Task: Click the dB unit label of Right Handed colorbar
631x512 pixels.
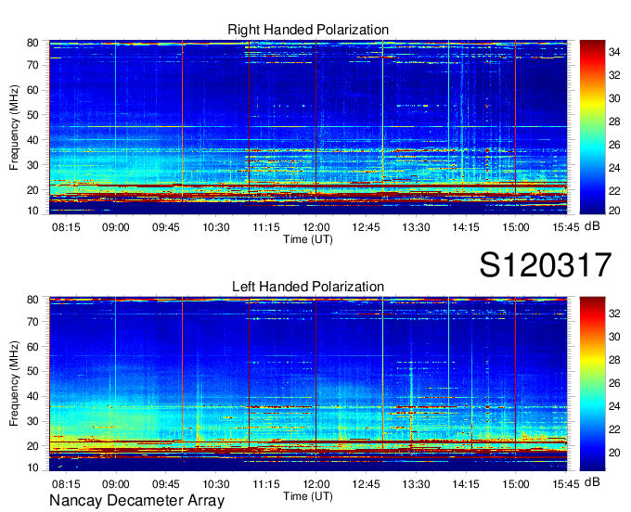Action: click(x=592, y=226)
